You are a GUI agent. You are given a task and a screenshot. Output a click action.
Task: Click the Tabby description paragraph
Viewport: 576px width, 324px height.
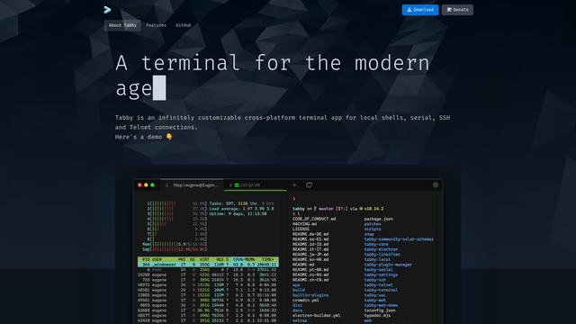pos(282,122)
